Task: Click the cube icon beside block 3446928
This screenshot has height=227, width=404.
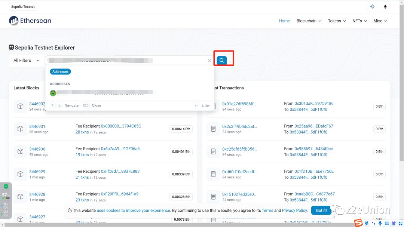Action: (x=20, y=197)
